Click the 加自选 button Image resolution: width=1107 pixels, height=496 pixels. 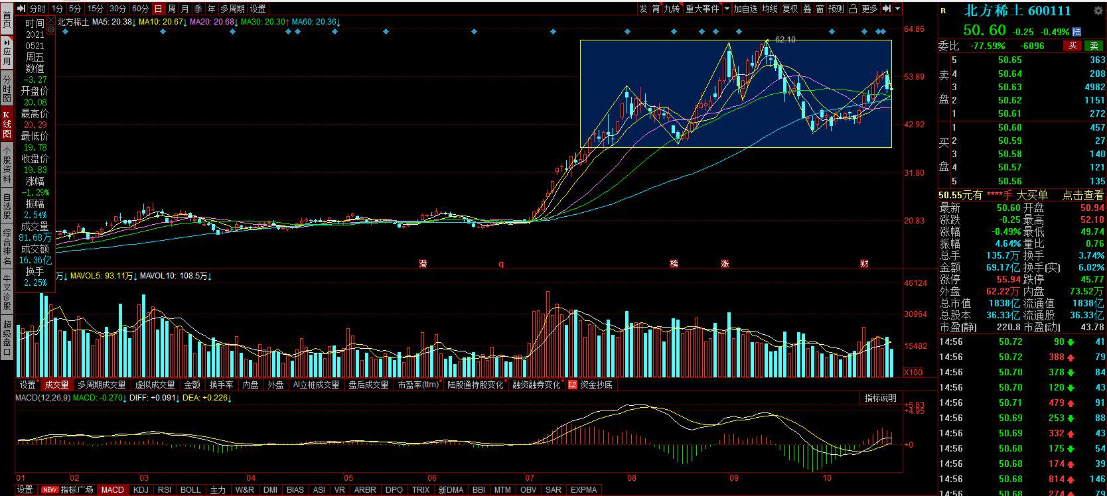(x=745, y=9)
